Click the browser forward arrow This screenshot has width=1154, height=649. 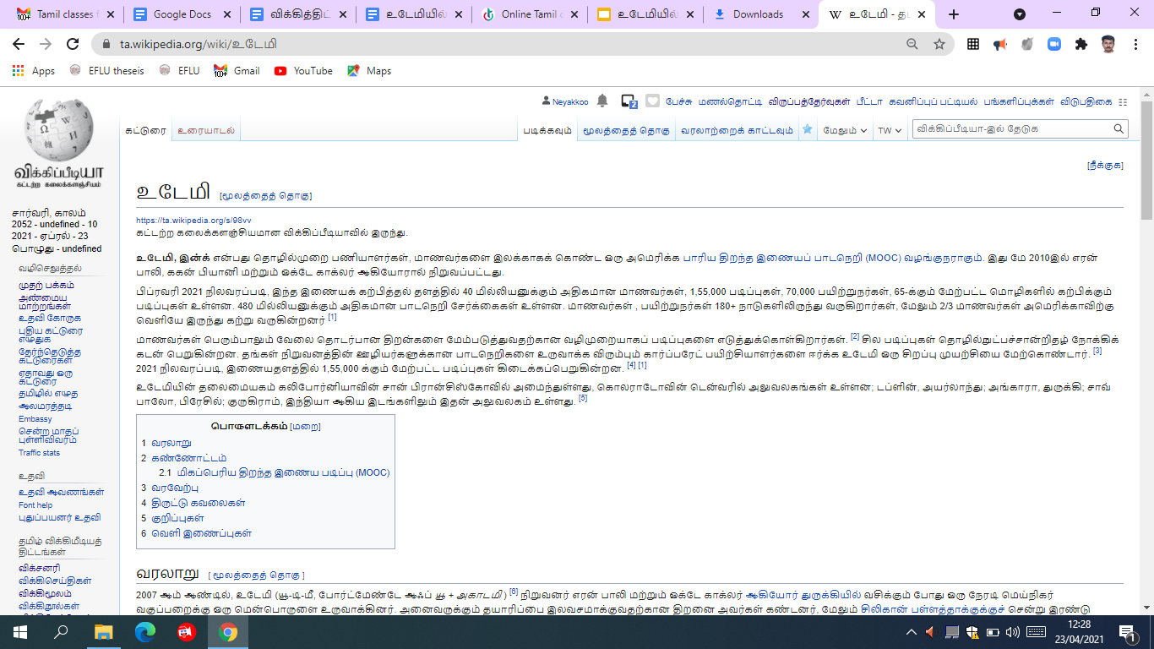pos(46,44)
